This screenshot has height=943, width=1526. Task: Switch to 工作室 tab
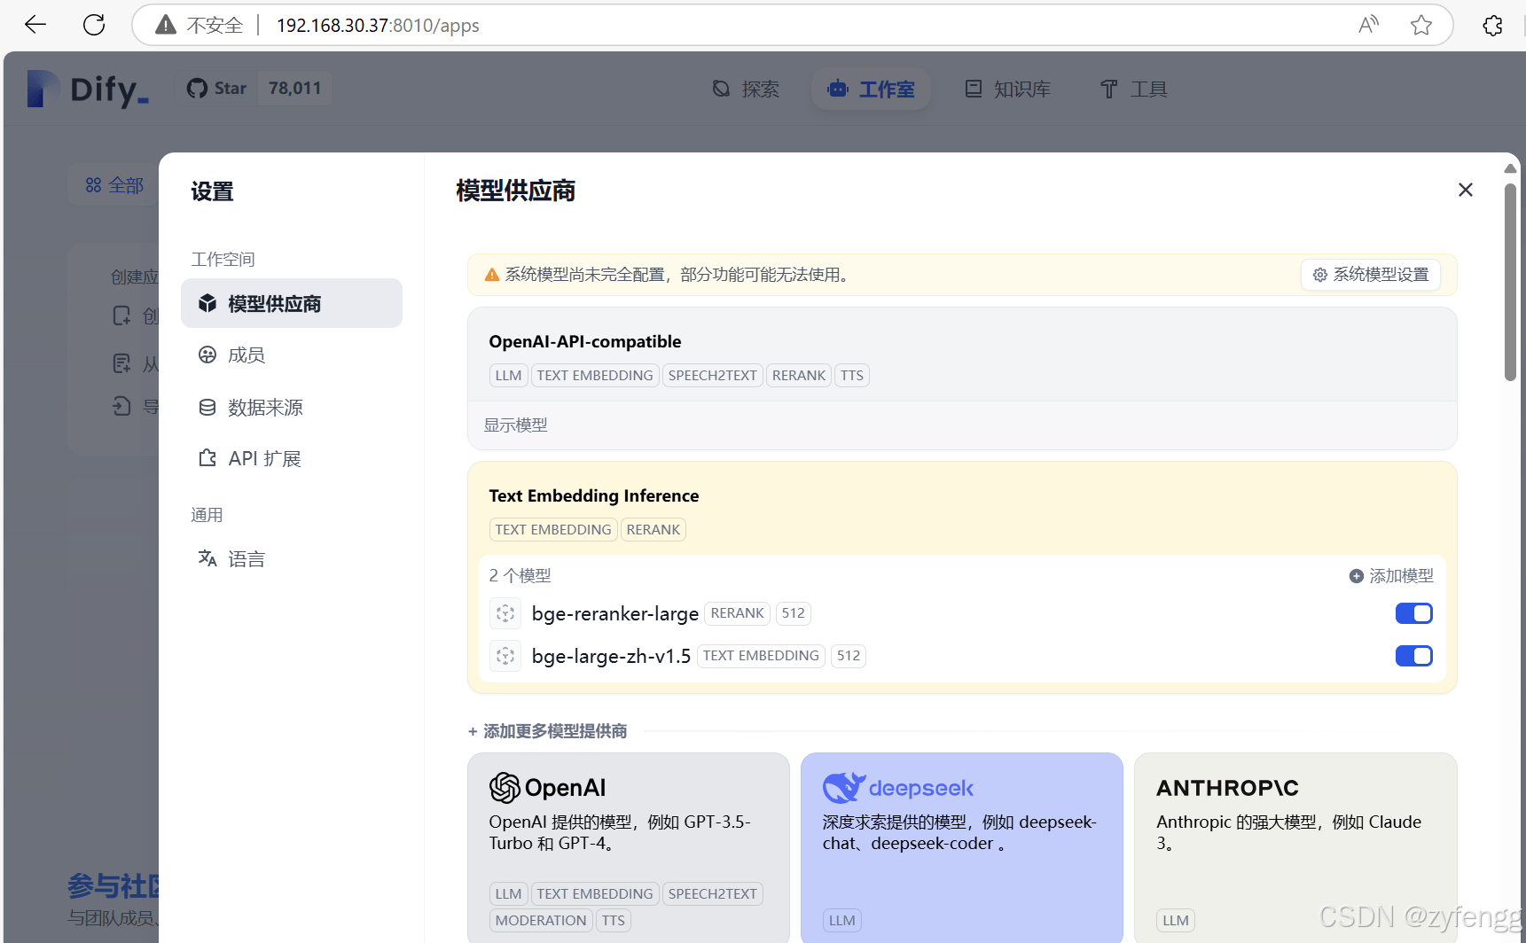coord(871,89)
